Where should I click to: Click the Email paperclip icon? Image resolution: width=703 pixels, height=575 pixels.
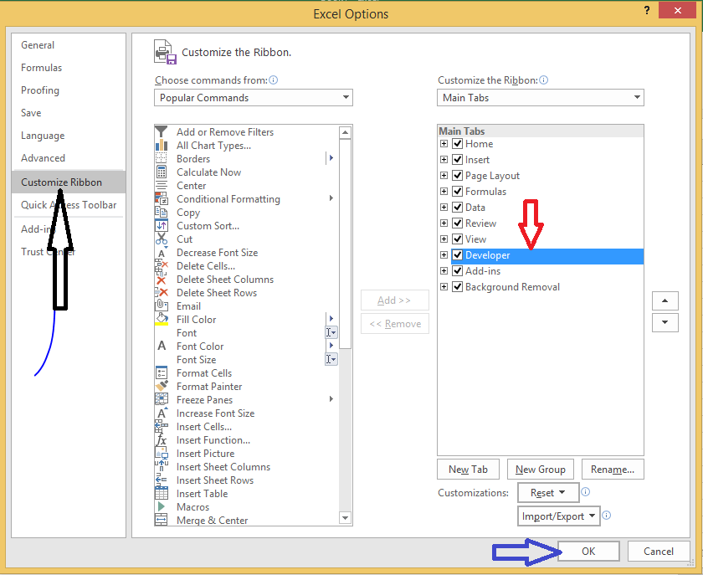(x=161, y=305)
